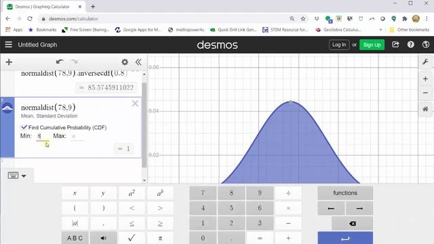Insert the pi symbol key
This screenshot has width=434, height=244.
[160, 238]
